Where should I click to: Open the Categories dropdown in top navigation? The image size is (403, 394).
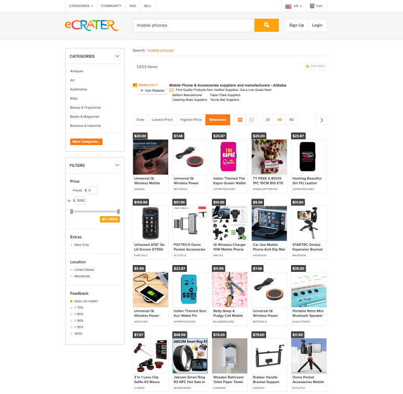coord(81,6)
